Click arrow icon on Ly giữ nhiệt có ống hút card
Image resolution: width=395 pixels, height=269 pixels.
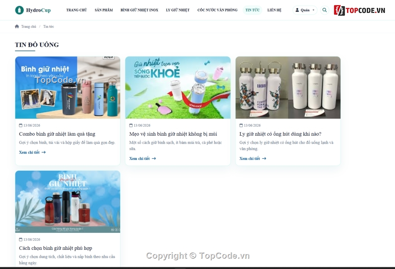[264, 159]
